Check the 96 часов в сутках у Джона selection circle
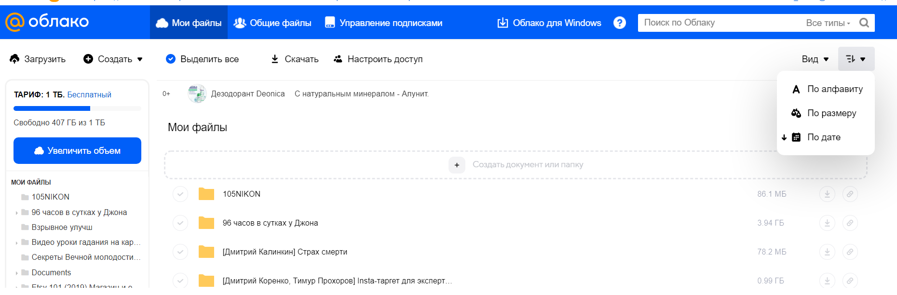The image size is (897, 295). point(180,223)
